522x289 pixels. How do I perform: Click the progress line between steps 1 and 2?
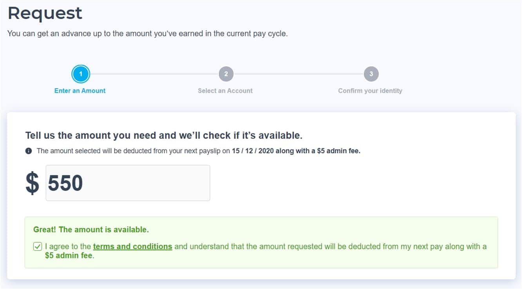click(x=154, y=74)
